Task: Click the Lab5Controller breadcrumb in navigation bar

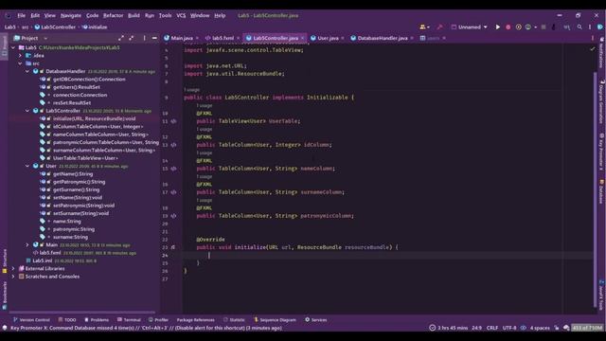Action: tap(55, 27)
